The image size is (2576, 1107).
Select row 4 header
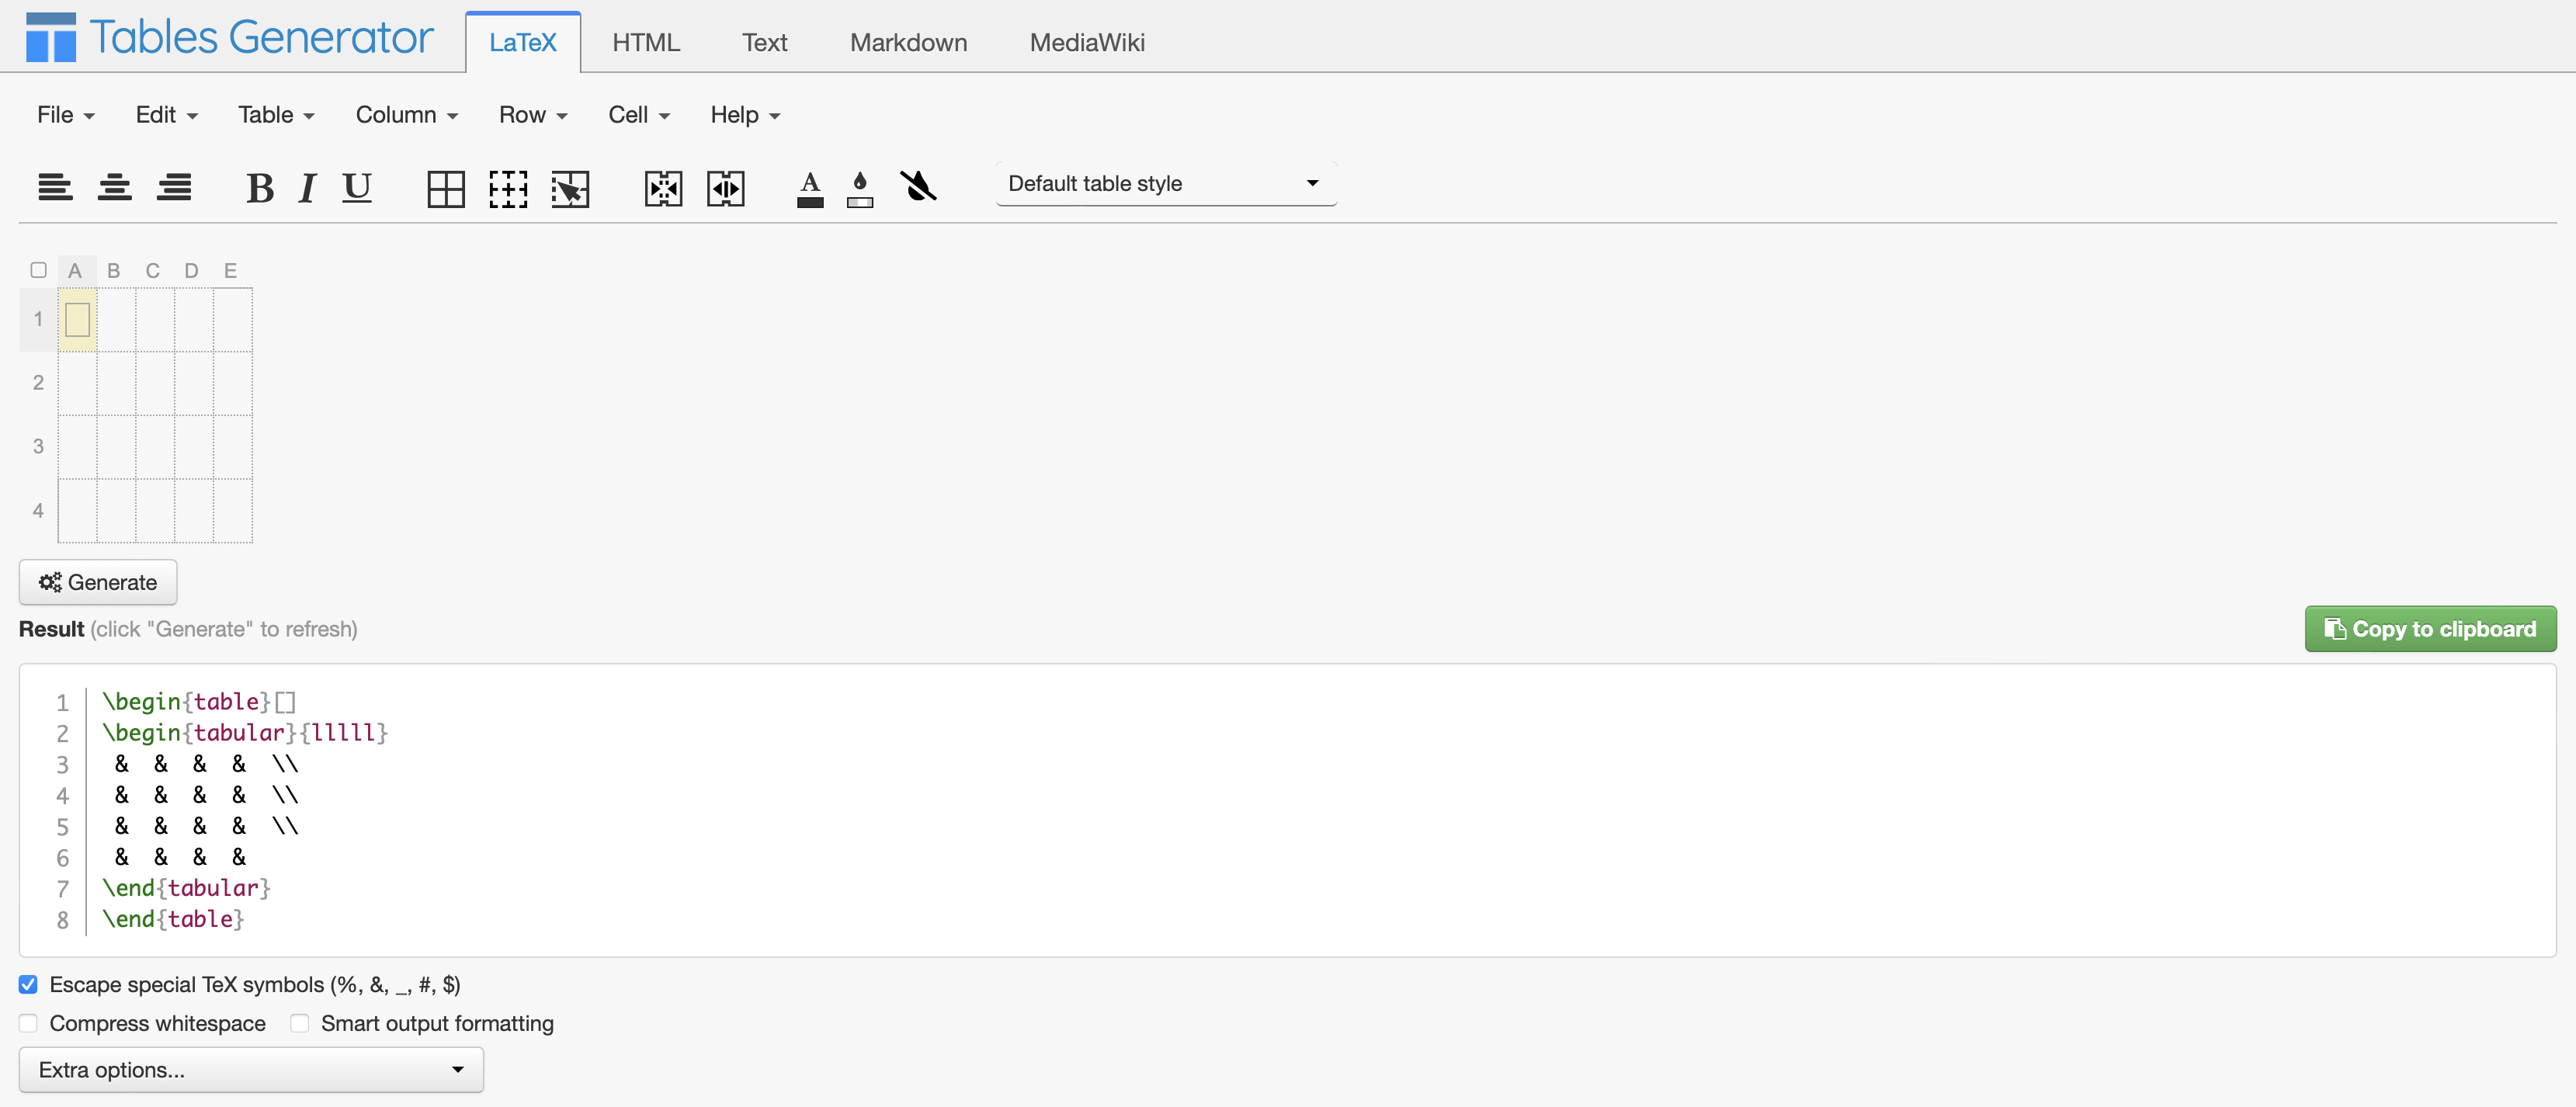tap(38, 511)
